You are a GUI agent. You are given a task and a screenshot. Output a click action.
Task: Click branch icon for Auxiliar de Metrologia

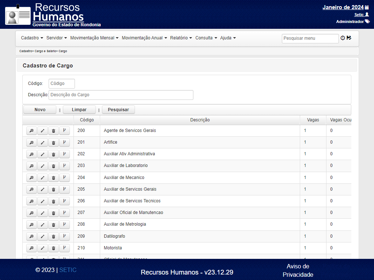(x=64, y=224)
